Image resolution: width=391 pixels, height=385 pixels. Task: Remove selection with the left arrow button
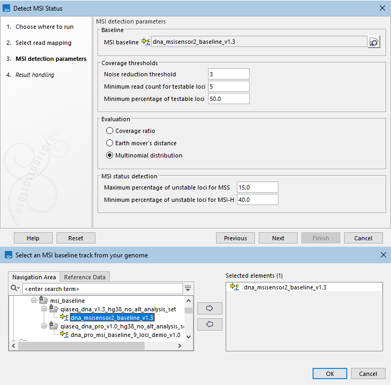[x=210, y=324]
